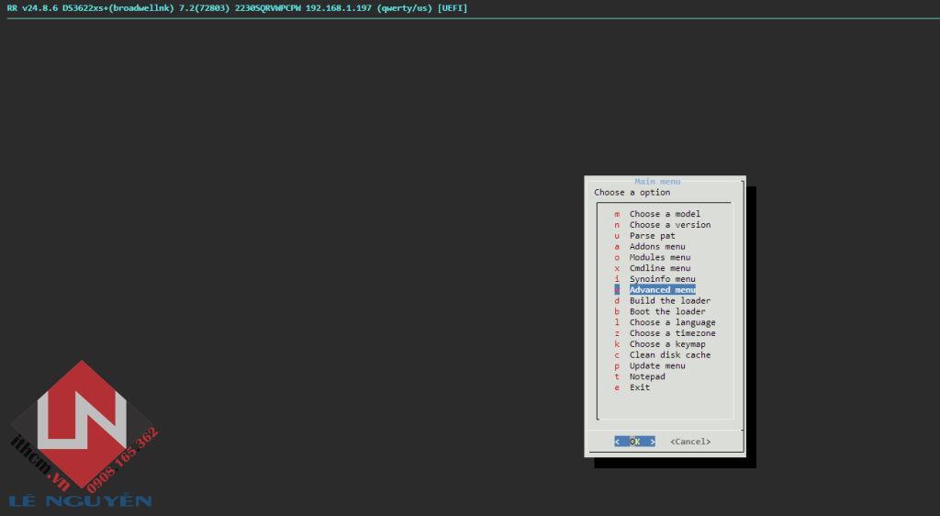Select Choose a keymap option
The width and height of the screenshot is (940, 516).
click(669, 344)
